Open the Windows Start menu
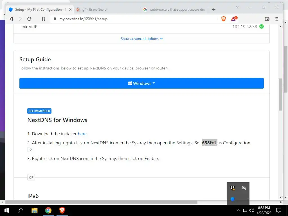This screenshot has width=288, height=216. pos(7,210)
